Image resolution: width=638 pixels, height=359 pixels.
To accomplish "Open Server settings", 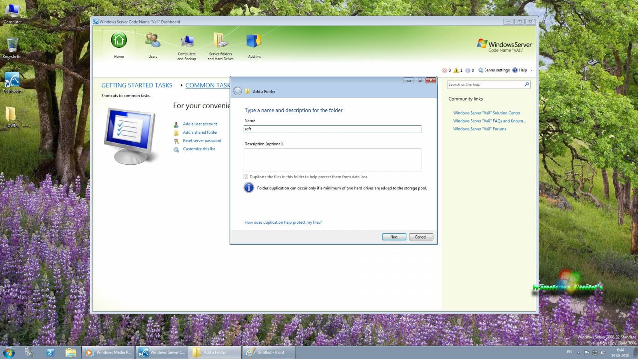I will pyautogui.click(x=494, y=70).
